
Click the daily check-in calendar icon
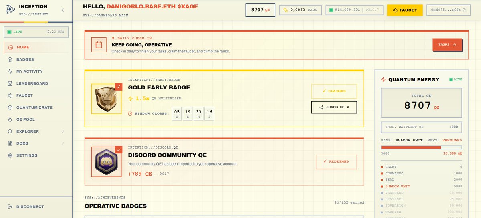coord(99,45)
